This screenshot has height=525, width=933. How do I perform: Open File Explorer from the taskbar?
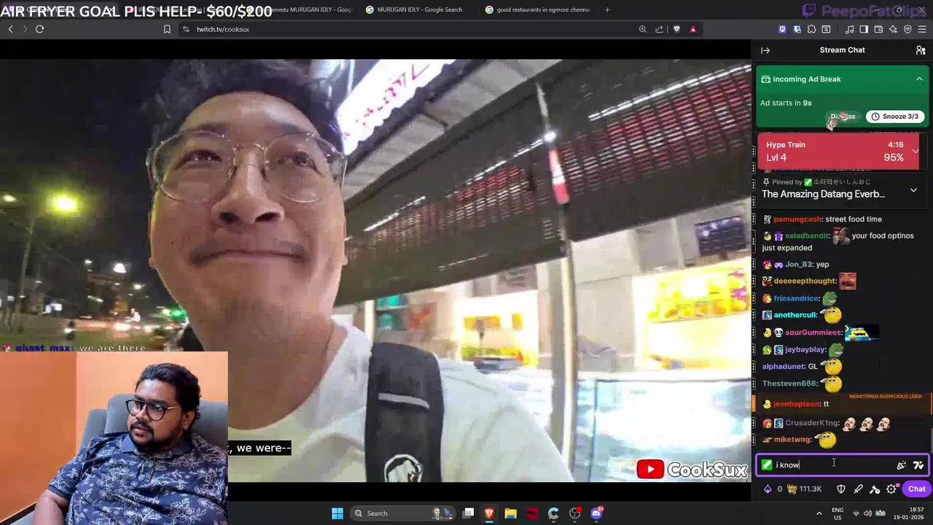pyautogui.click(x=510, y=513)
